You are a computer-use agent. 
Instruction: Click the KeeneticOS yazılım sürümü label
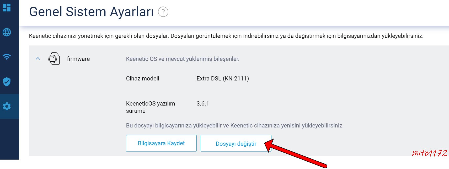(151, 107)
